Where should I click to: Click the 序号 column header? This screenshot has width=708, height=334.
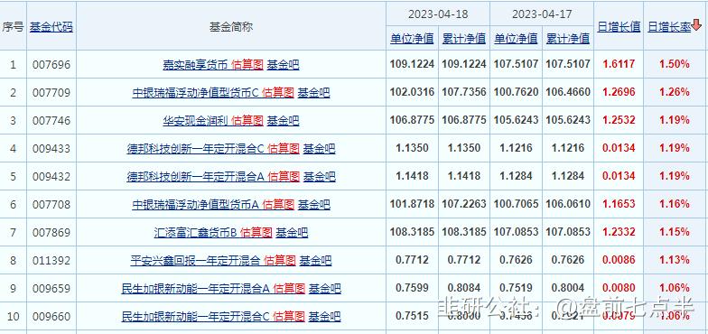tap(13, 27)
